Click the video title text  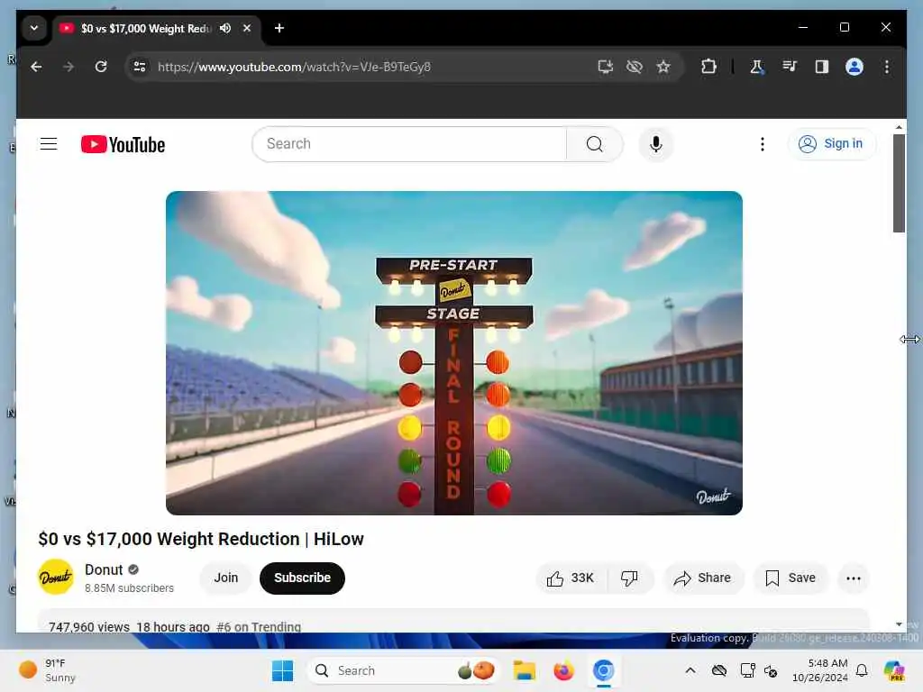pyautogui.click(x=201, y=539)
